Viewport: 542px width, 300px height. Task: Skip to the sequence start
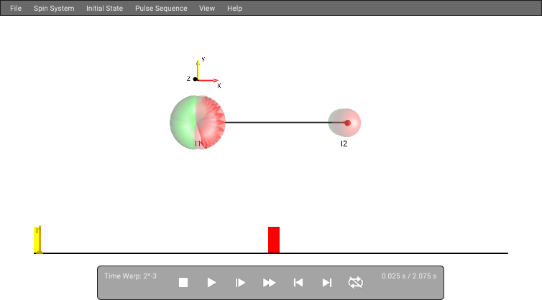[x=298, y=283]
